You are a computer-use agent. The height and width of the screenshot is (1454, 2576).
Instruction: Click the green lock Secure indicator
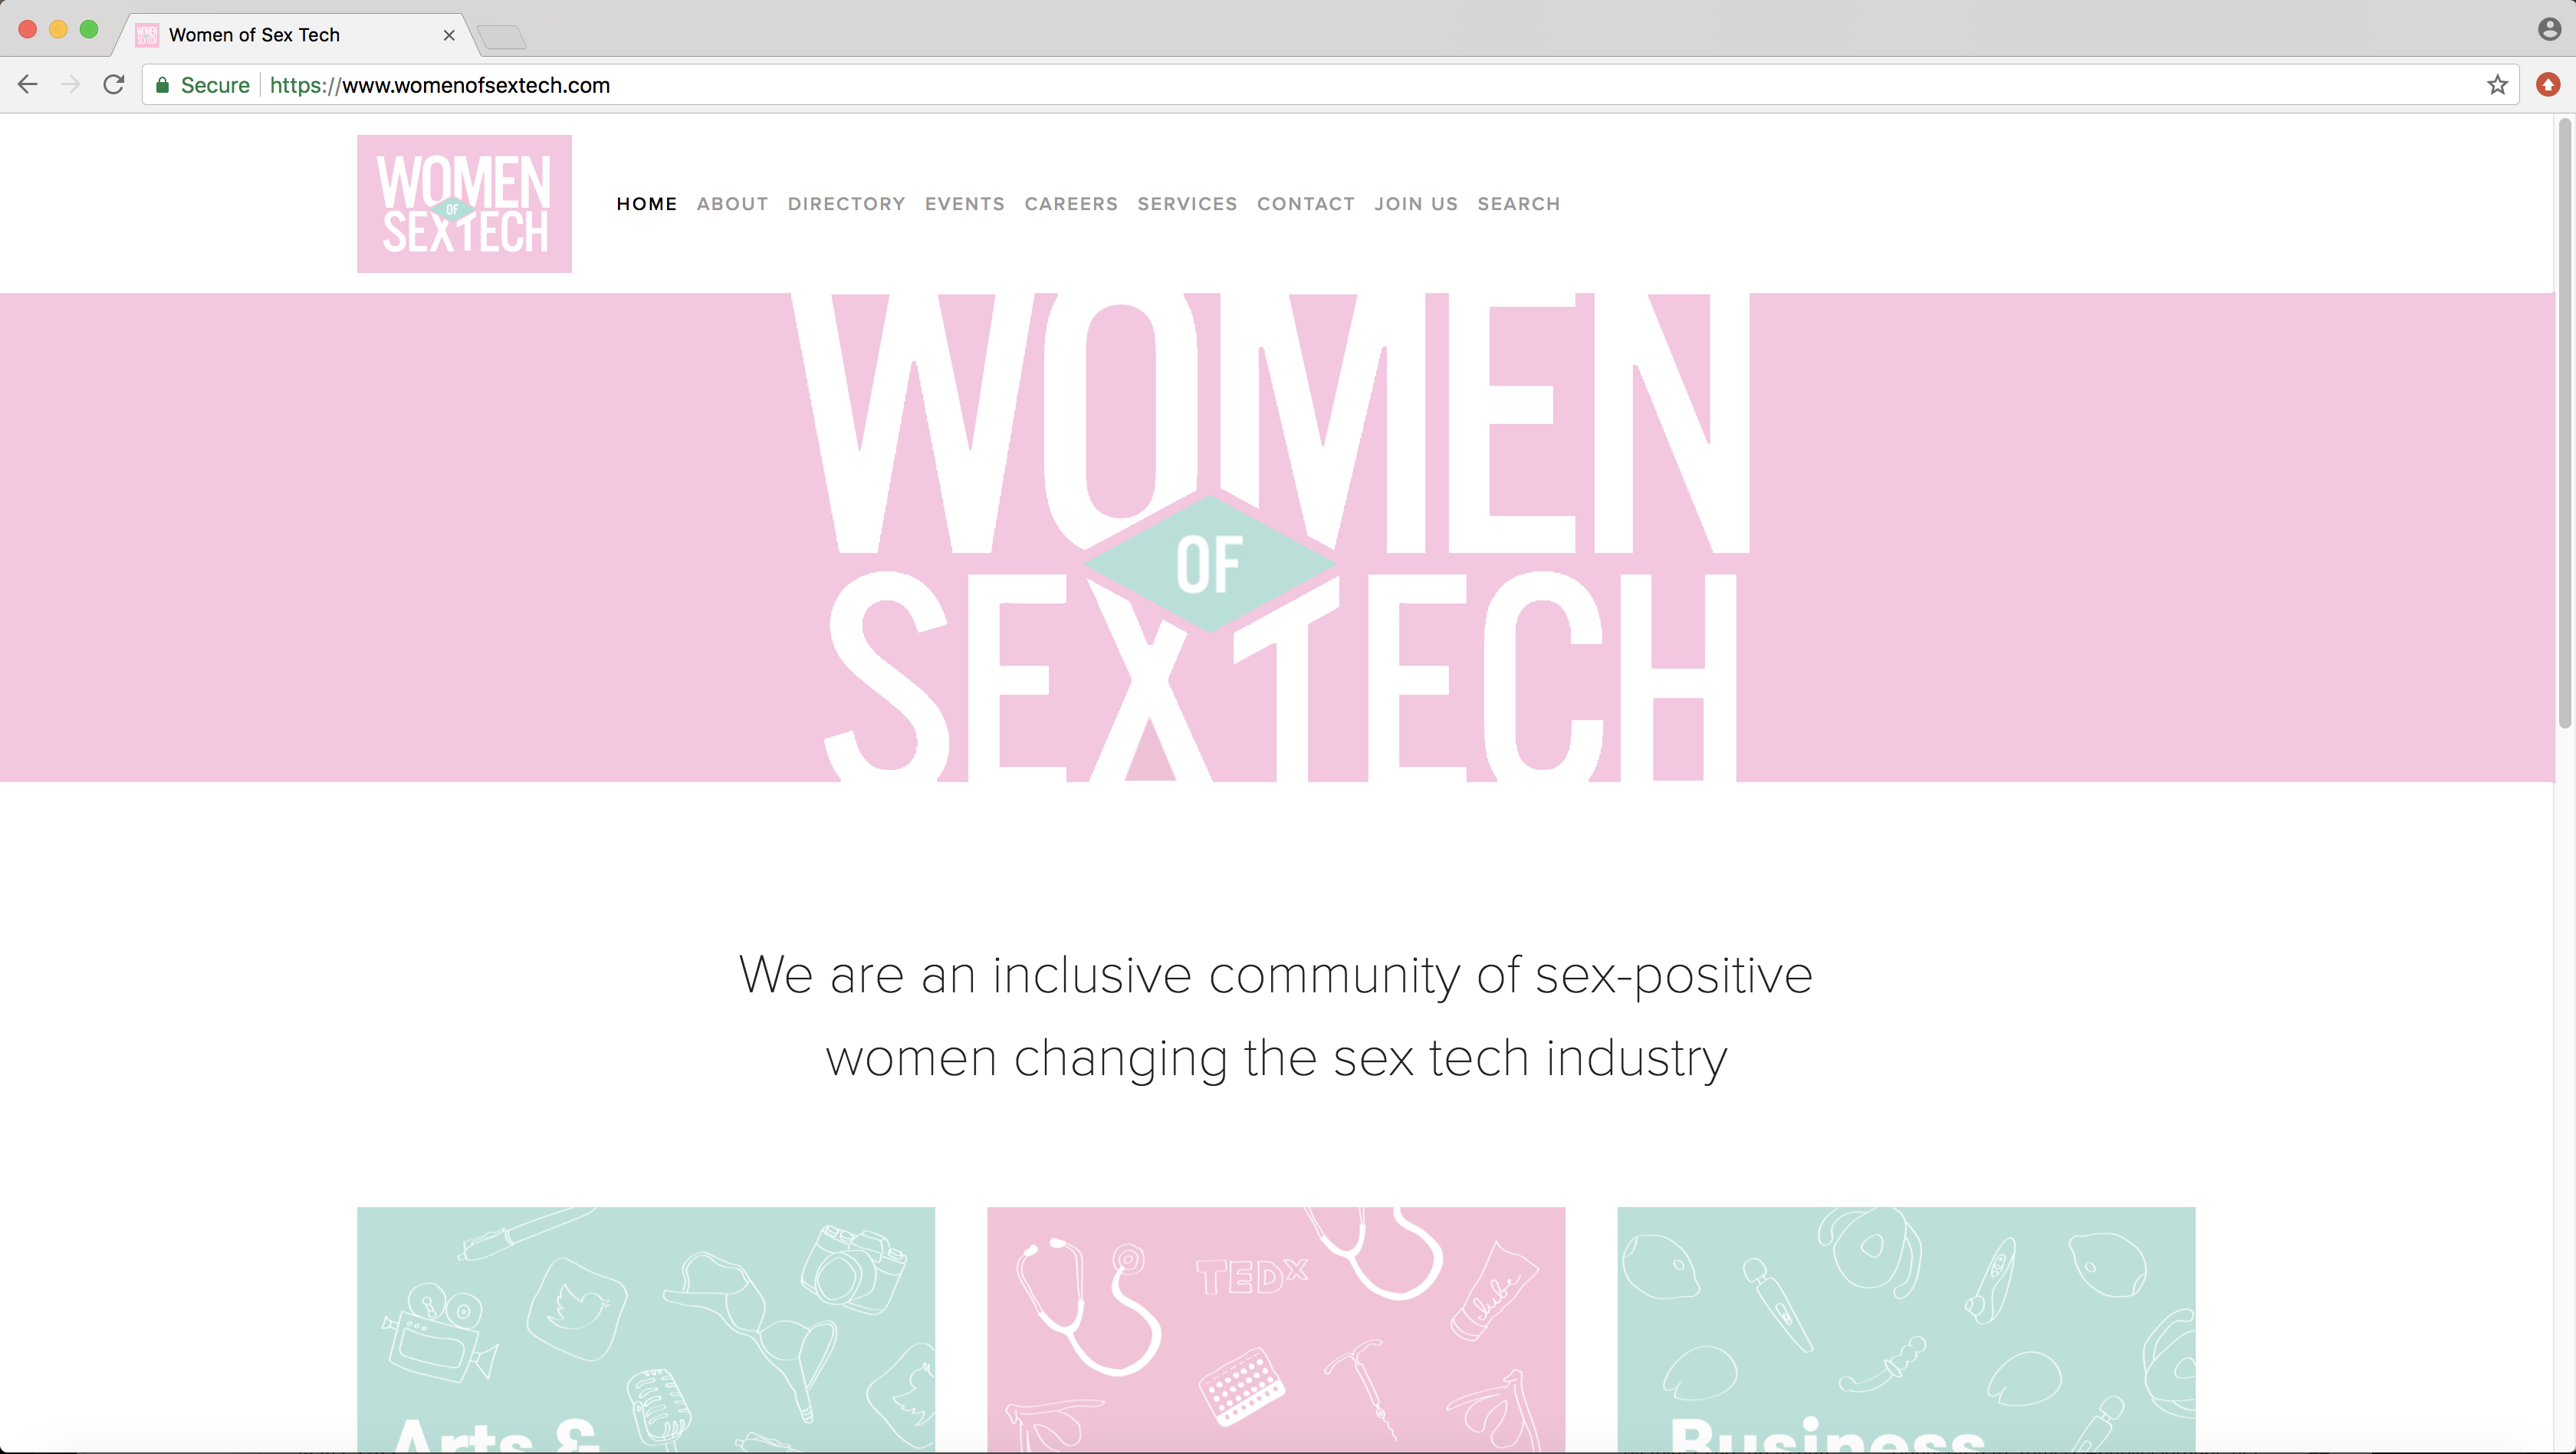[x=203, y=85]
